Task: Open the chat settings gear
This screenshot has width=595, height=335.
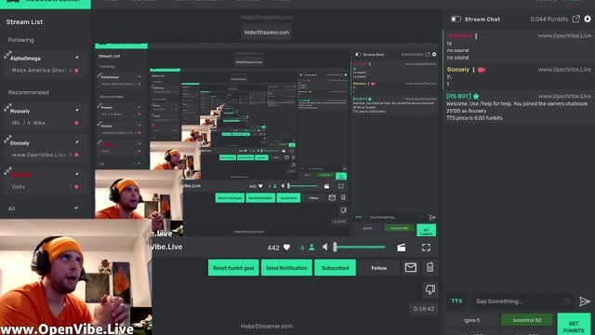Action: coord(588,19)
